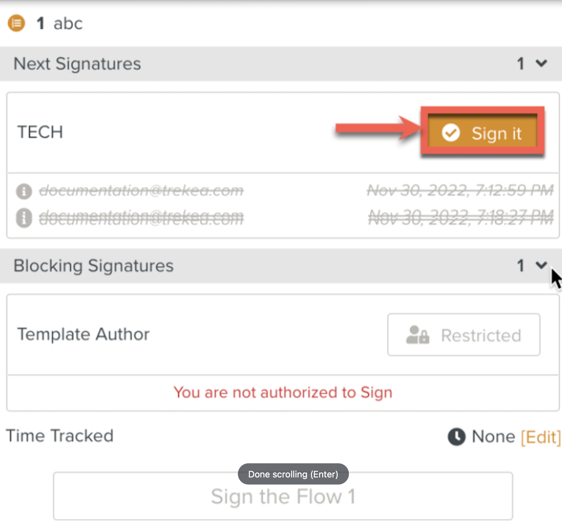Click the orange step list icon
This screenshot has width=562, height=527.
(x=16, y=23)
